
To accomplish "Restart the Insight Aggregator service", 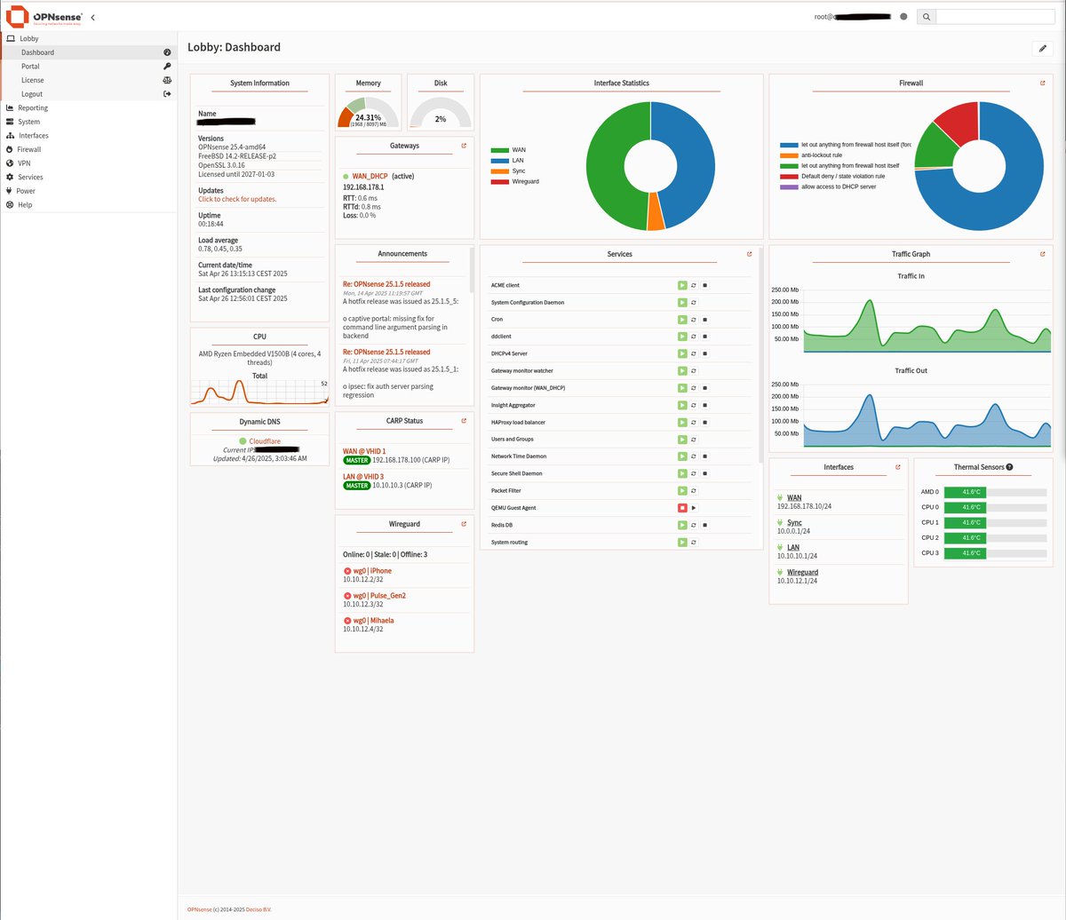I will (x=694, y=405).
